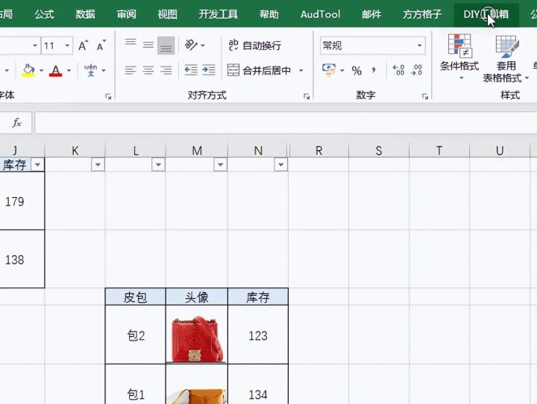This screenshot has height=404, width=537.
Task: Click accounting number format icon
Action: click(x=329, y=70)
